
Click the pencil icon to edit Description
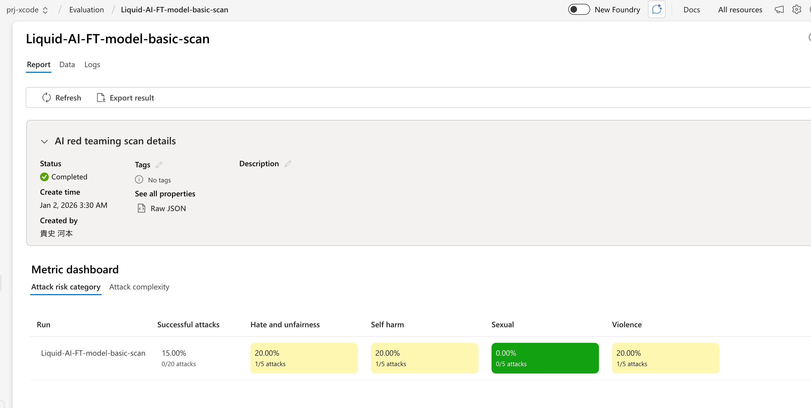coord(288,163)
